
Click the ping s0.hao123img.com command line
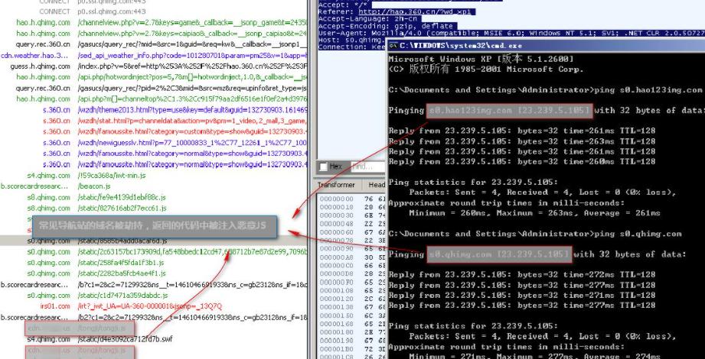[545, 90]
